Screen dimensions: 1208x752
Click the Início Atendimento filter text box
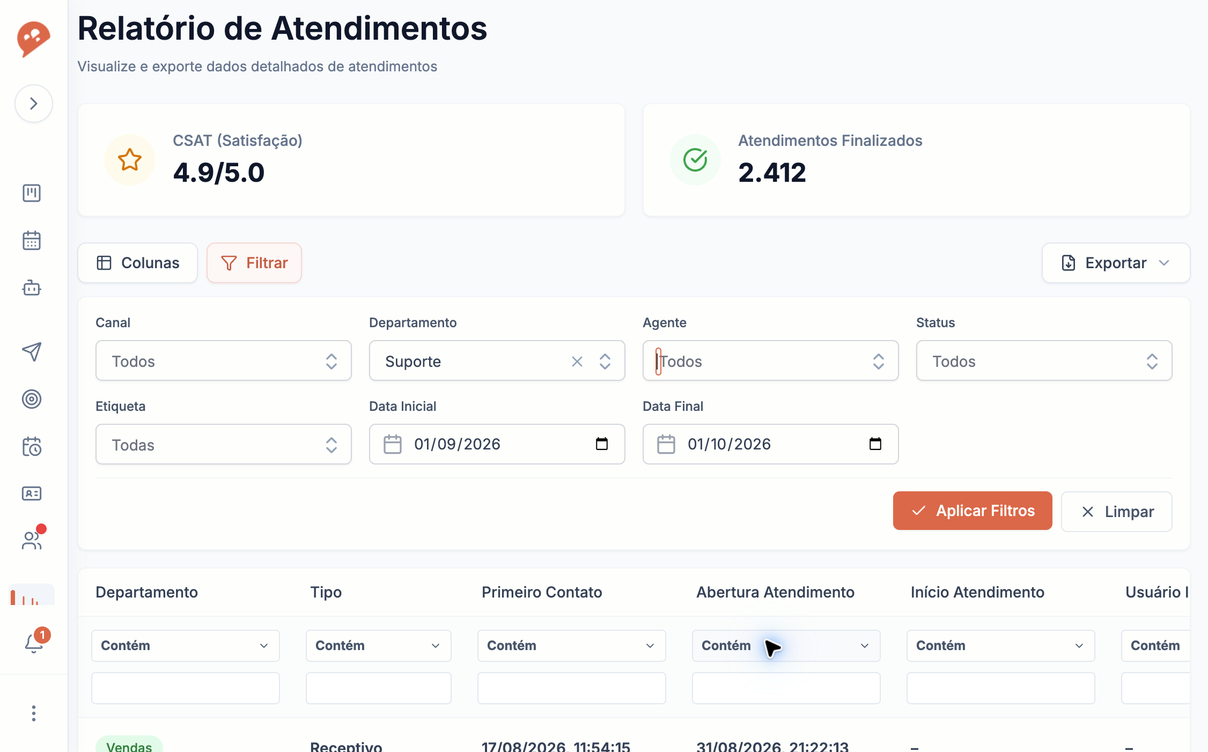(x=1001, y=688)
